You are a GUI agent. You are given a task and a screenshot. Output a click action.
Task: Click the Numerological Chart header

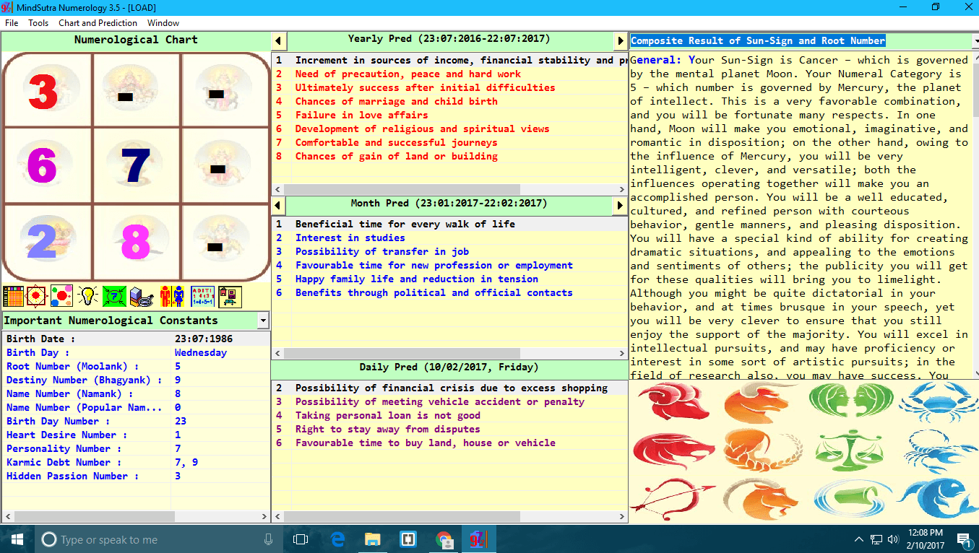pyautogui.click(x=136, y=40)
